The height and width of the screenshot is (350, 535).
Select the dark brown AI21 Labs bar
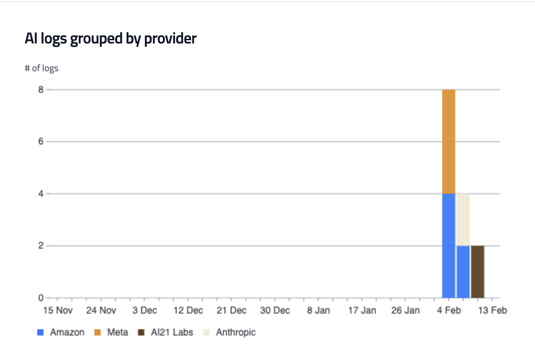click(477, 272)
